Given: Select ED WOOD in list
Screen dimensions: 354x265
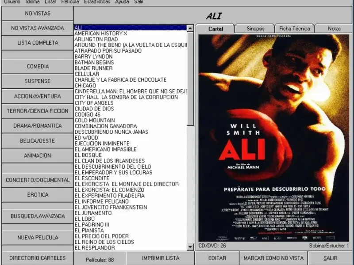Looking at the screenshot, I should [130, 138].
